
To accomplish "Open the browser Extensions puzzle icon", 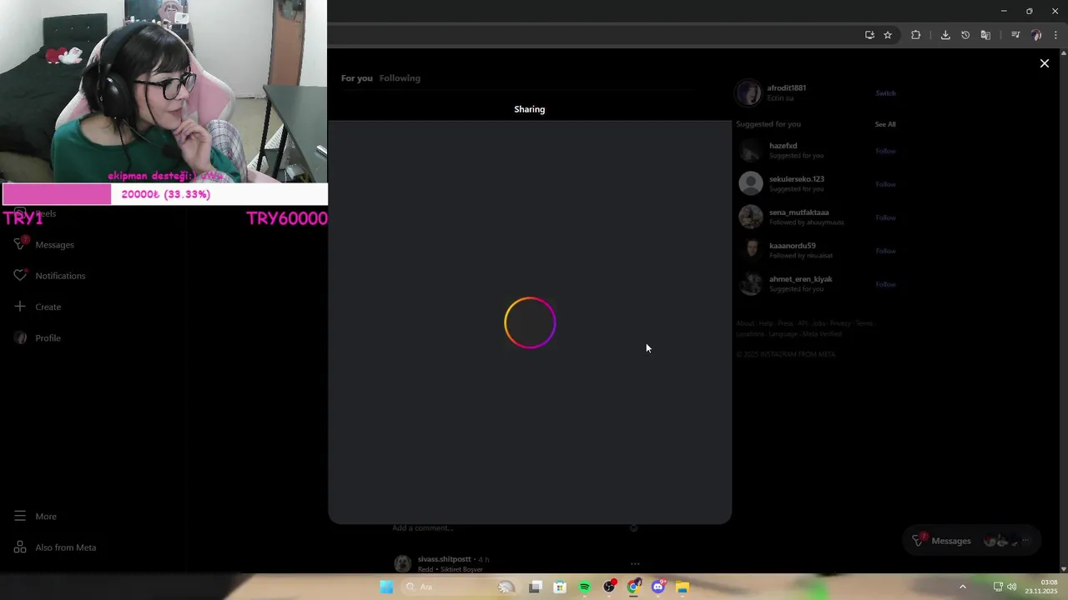I will 915,35.
